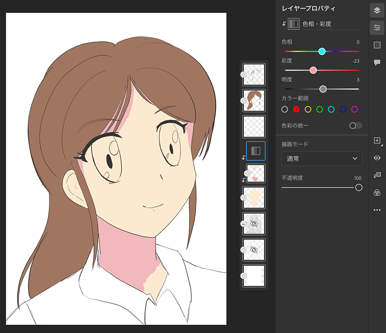
Task: Select the line art sketch layer thumbnail
Action: pyautogui.click(x=254, y=75)
